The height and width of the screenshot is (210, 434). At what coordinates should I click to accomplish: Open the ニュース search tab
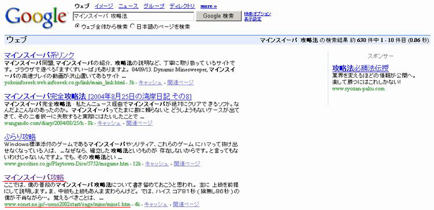[x=128, y=6]
